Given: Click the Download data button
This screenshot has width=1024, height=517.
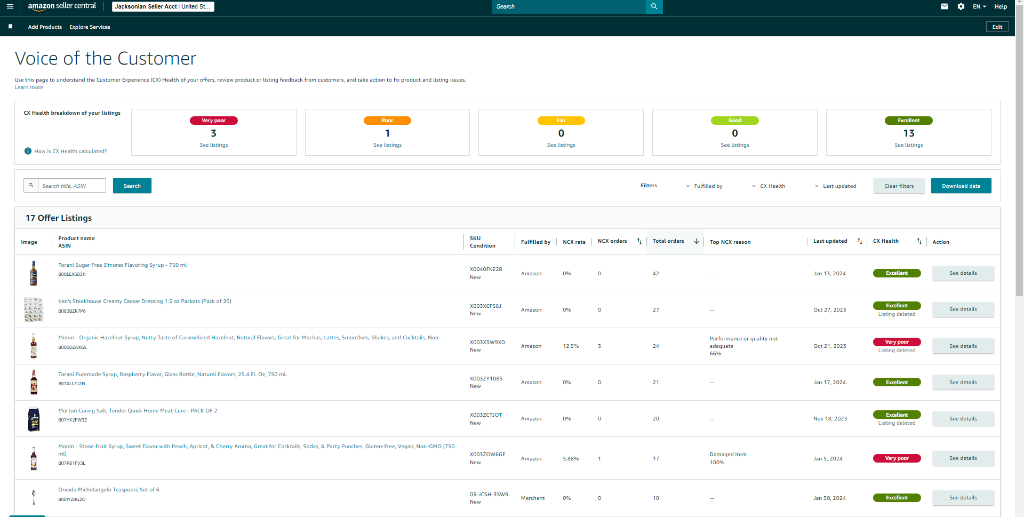Looking at the screenshot, I should pos(961,186).
